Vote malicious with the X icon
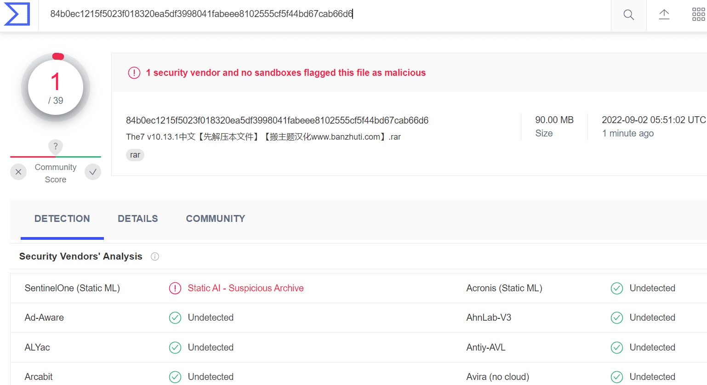This screenshot has width=707, height=385. [x=18, y=172]
